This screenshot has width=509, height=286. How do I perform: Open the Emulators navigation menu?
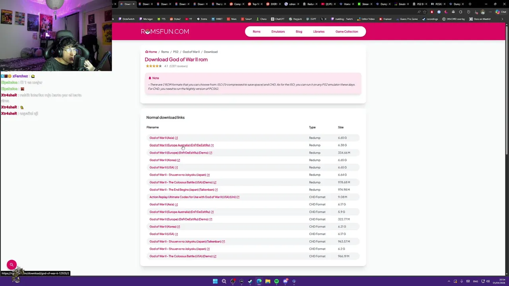coord(278,31)
